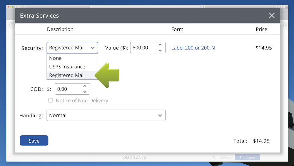Increase Value ($) with up arrow
The width and height of the screenshot is (294, 166).
160,45
